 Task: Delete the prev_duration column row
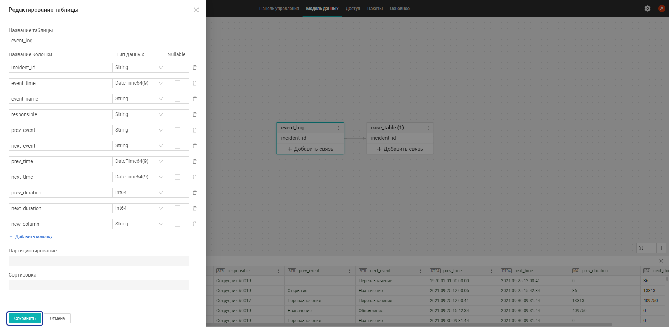195,193
